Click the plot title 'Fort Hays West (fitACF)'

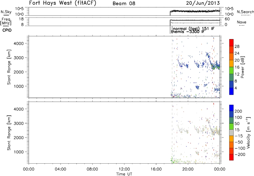point(63,3)
